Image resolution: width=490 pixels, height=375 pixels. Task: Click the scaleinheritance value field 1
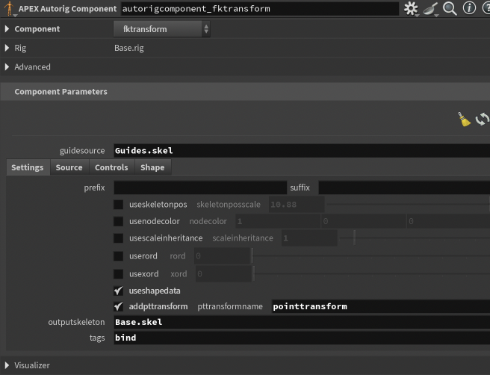[309, 238]
